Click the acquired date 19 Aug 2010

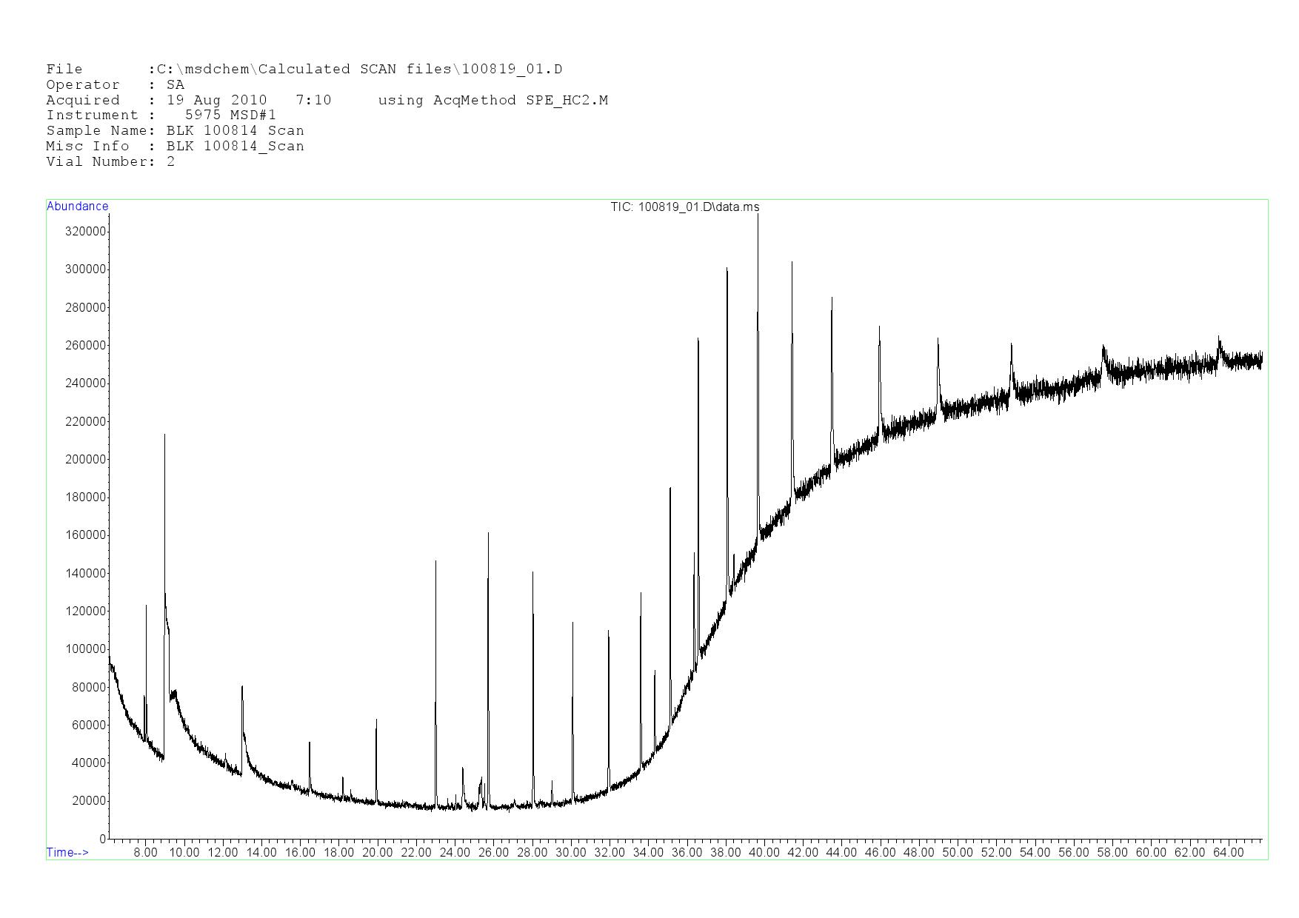(216, 100)
